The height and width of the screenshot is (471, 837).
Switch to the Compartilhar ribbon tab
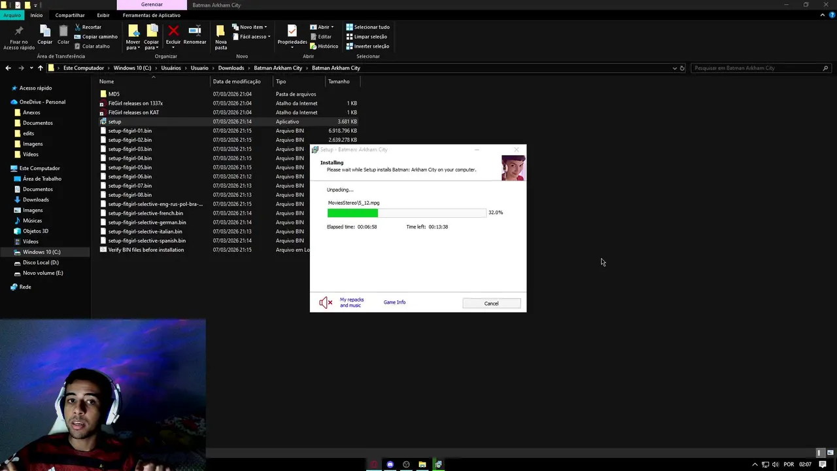[x=70, y=15]
